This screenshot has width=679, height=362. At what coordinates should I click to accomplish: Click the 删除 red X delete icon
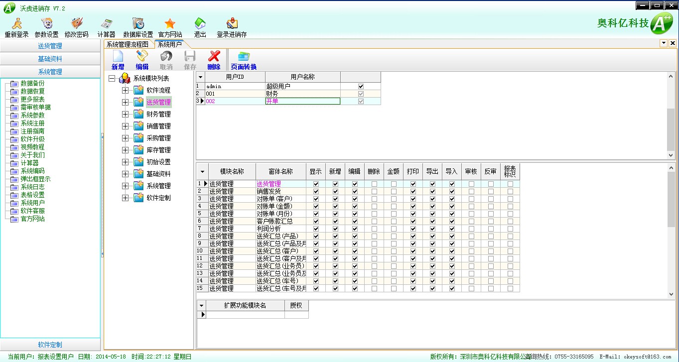pos(214,56)
